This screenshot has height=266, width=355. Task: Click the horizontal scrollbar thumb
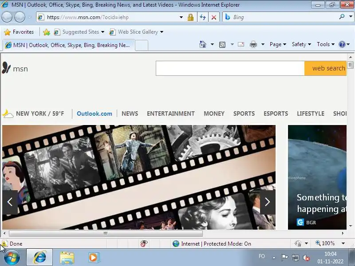(x=106, y=233)
